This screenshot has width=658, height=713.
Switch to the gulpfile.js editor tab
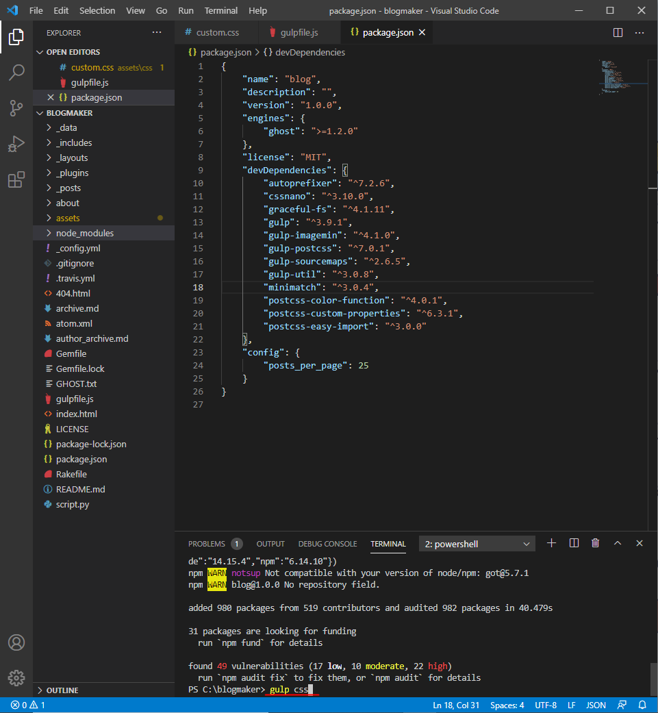(x=299, y=32)
